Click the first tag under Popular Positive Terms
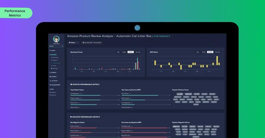Image resolution: width=265 pixels, height=138 pixels. point(180,94)
